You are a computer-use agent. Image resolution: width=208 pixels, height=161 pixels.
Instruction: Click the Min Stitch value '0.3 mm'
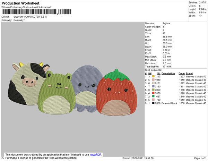(167, 60)
